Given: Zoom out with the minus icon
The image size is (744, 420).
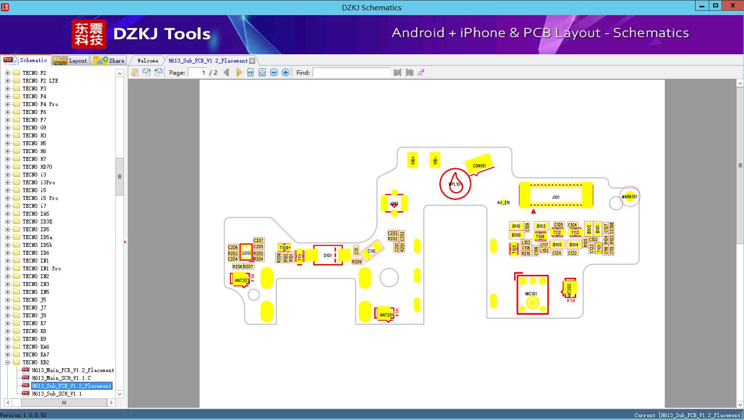Looking at the screenshot, I should (x=274, y=72).
